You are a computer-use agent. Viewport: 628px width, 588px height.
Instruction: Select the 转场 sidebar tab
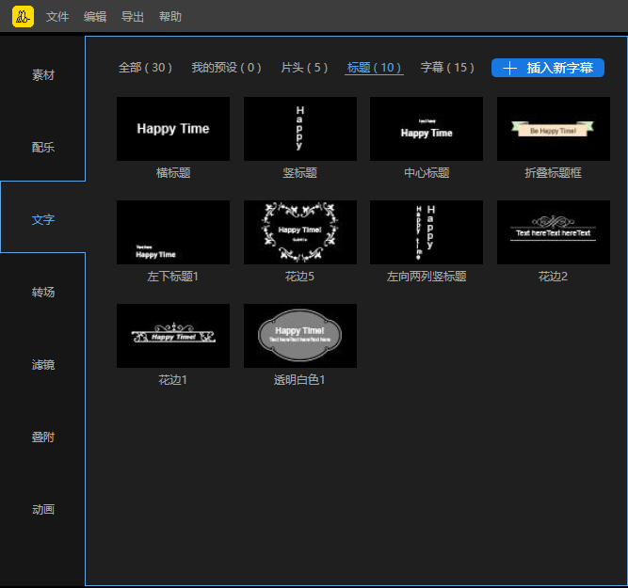(43, 293)
